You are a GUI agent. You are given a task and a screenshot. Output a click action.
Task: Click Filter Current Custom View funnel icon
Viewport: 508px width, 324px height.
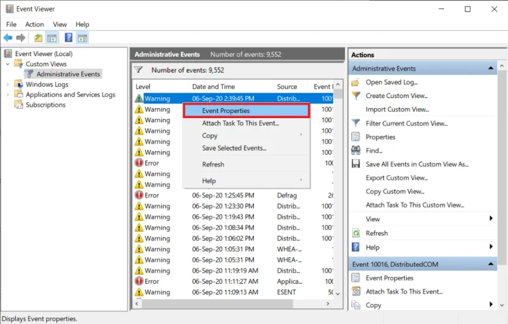tap(356, 123)
